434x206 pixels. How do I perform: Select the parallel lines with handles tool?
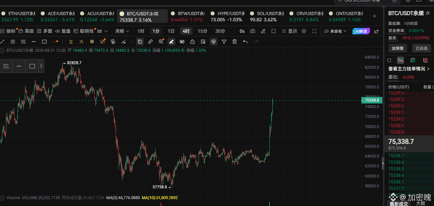pos(13,42)
